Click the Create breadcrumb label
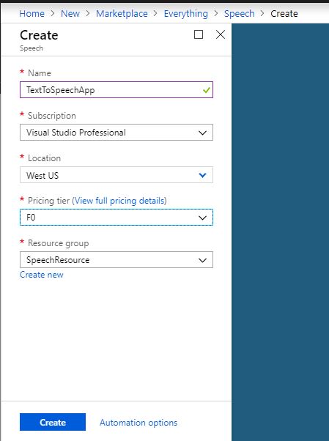 284,13
